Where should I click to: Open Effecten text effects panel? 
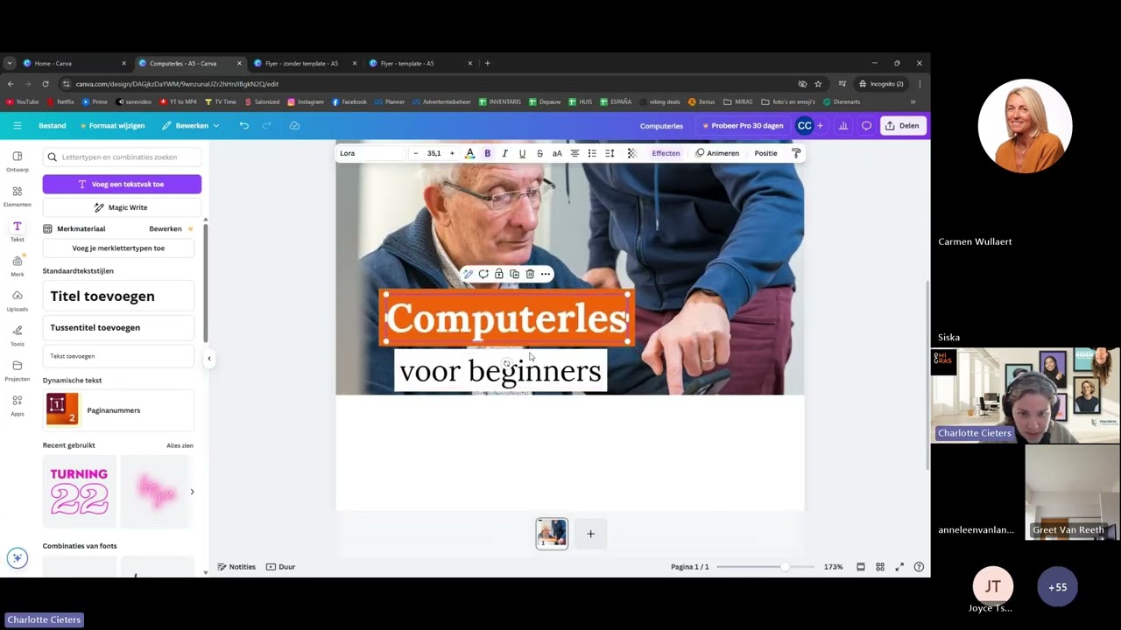(x=666, y=153)
